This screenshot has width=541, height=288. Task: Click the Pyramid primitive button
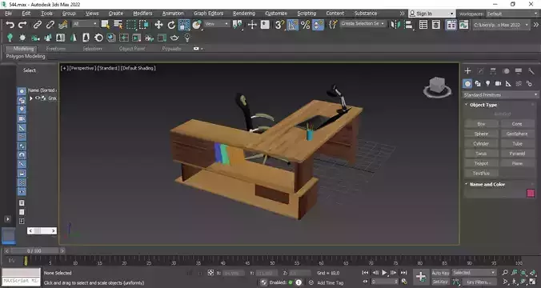[517, 154]
